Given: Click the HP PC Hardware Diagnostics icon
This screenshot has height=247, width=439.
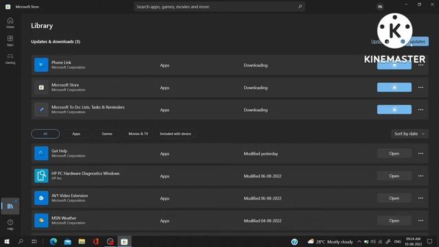Looking at the screenshot, I should click(x=41, y=176).
